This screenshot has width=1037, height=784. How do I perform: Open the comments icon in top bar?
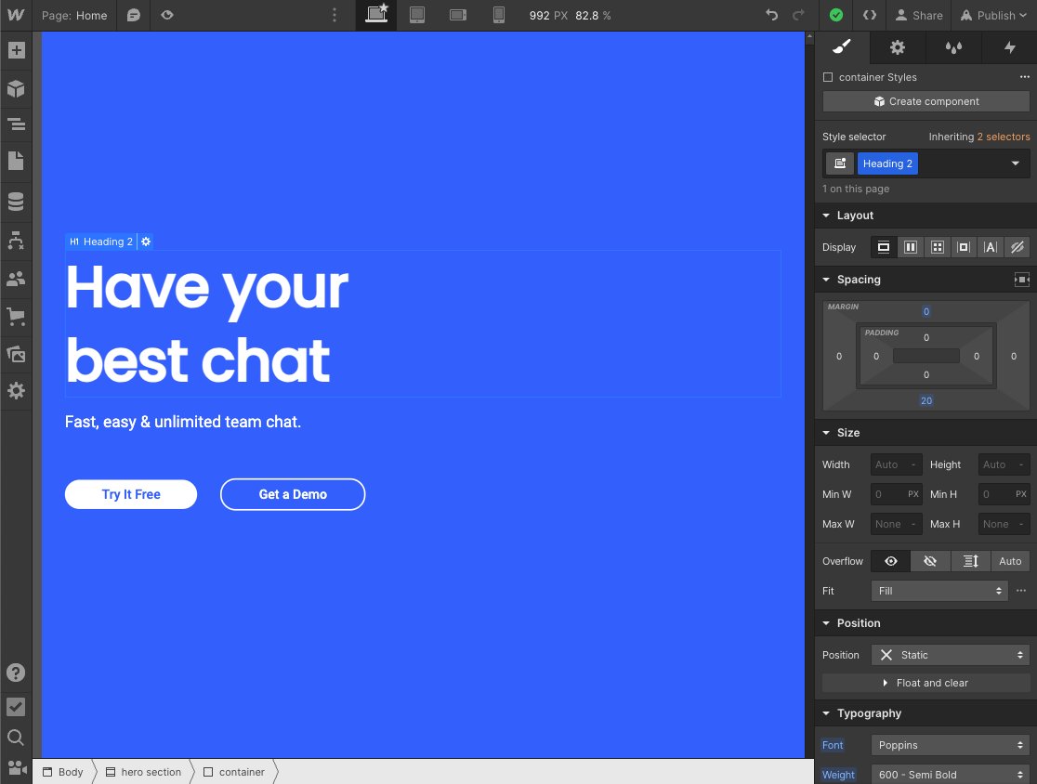[x=134, y=15]
